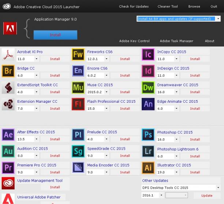Click the Fireworks Fw icon

78,55
